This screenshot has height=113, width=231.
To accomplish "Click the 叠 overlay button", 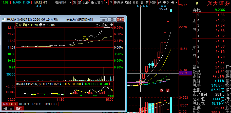I will [142, 3].
